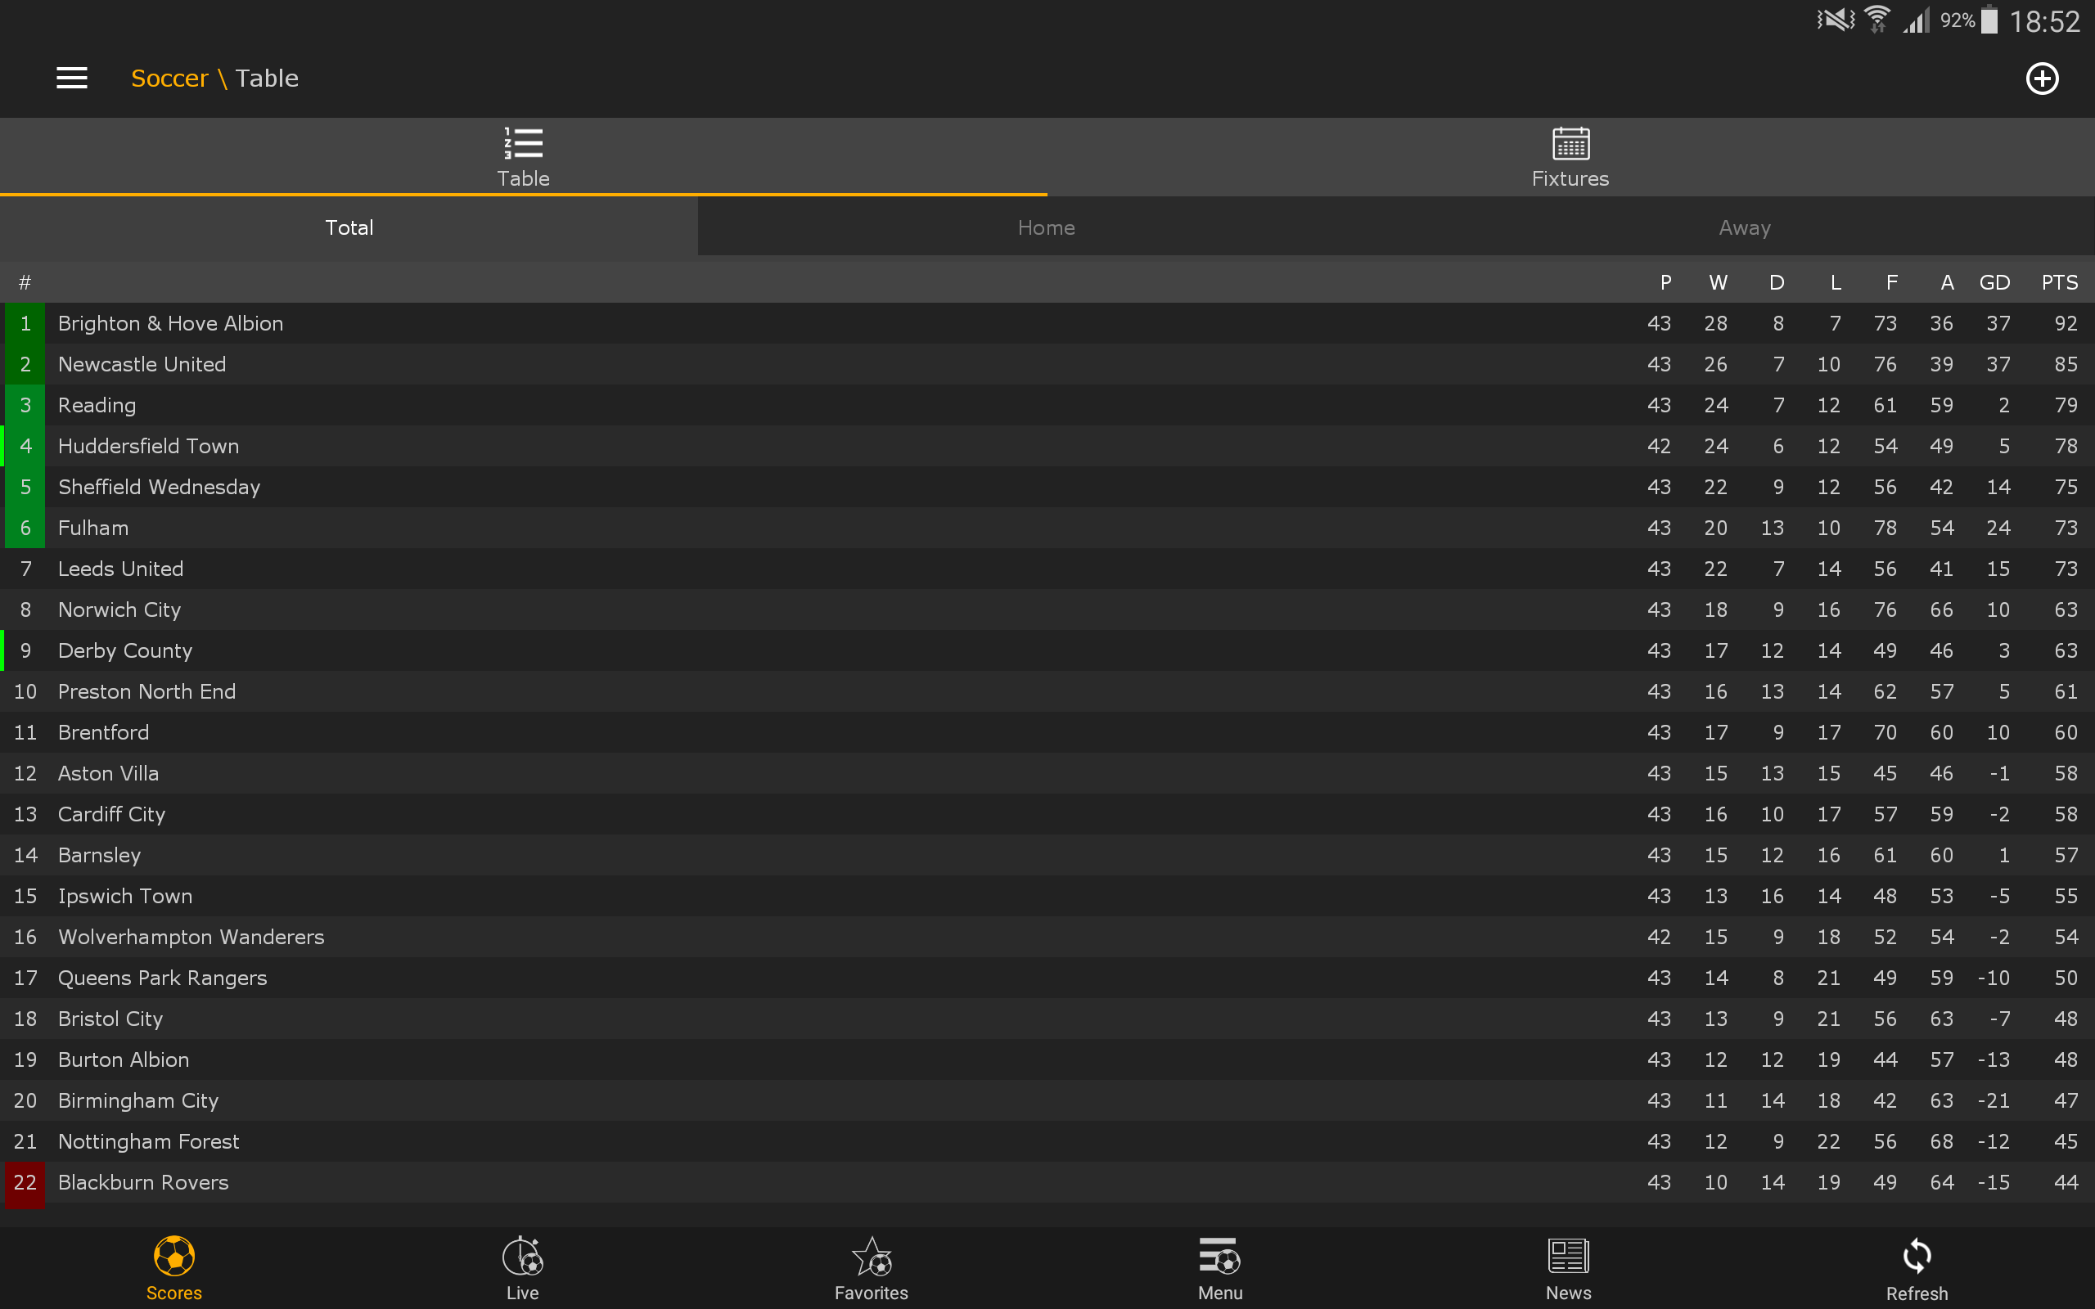Click Brighton's 92 points value
The image size is (2095, 1309).
pos(2066,323)
